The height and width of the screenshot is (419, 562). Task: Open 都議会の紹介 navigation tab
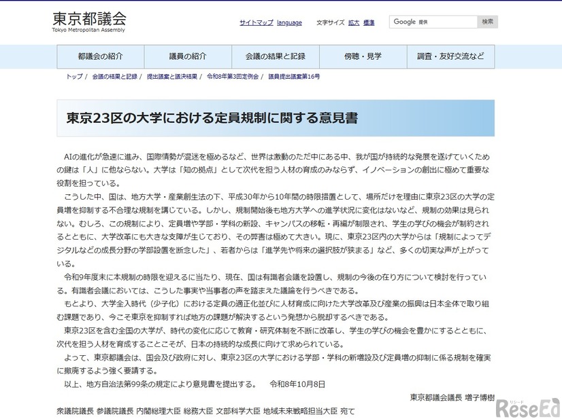click(101, 56)
